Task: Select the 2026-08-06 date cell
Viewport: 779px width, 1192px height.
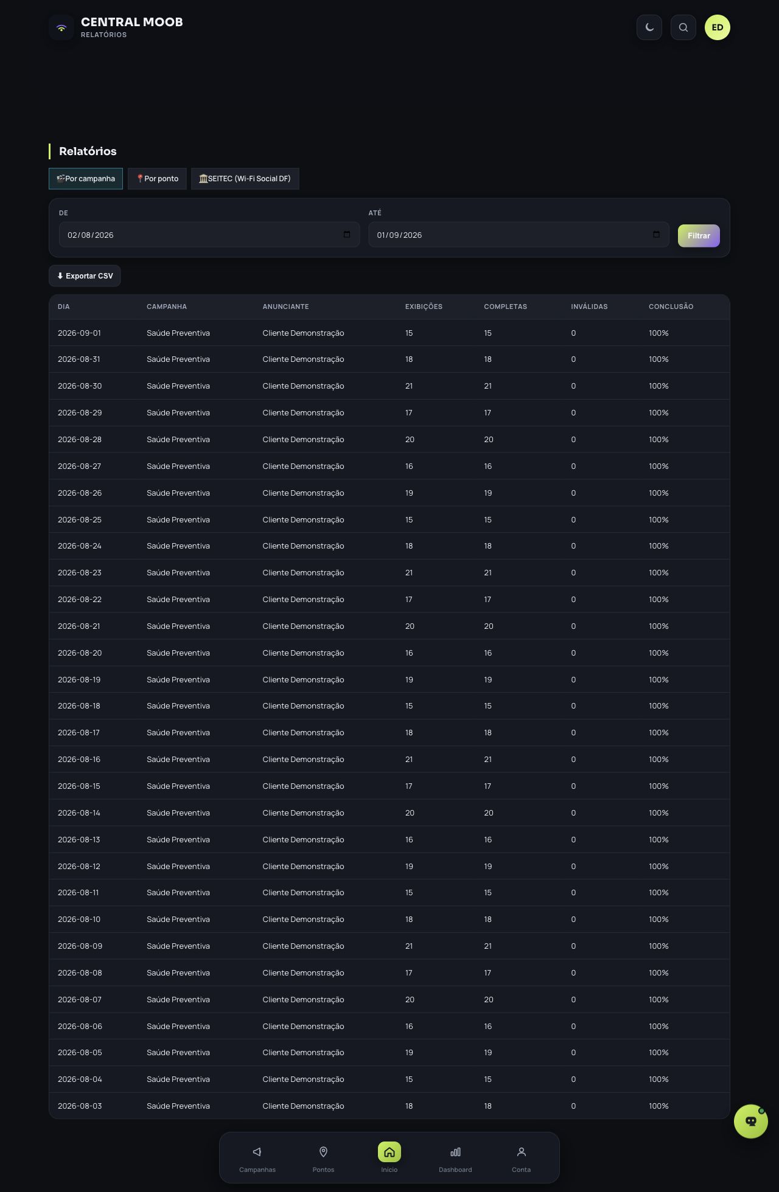Action: [x=80, y=1027]
